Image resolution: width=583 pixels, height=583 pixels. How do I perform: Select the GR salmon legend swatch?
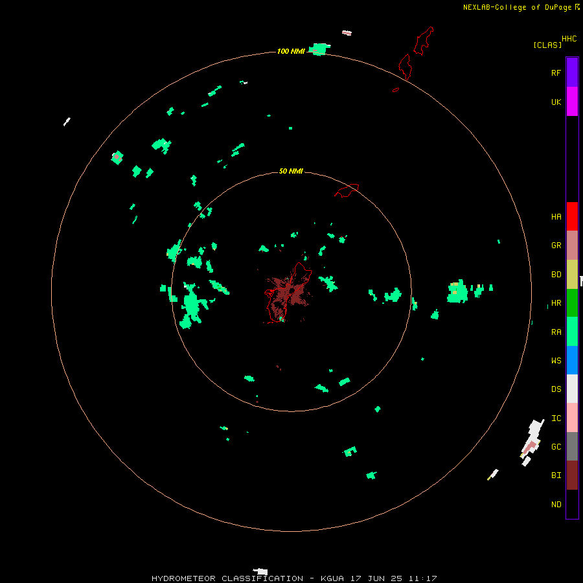coord(572,246)
